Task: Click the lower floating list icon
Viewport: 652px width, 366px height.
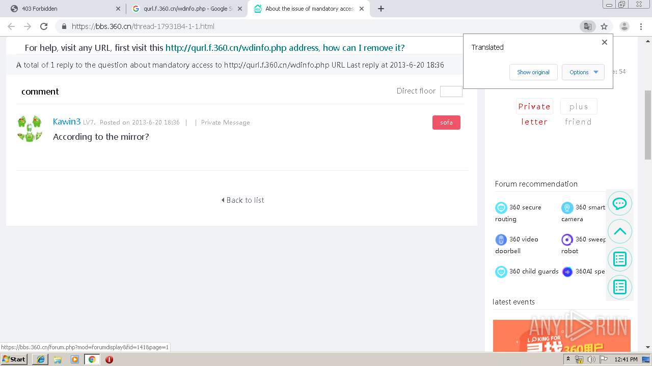Action: [x=620, y=287]
